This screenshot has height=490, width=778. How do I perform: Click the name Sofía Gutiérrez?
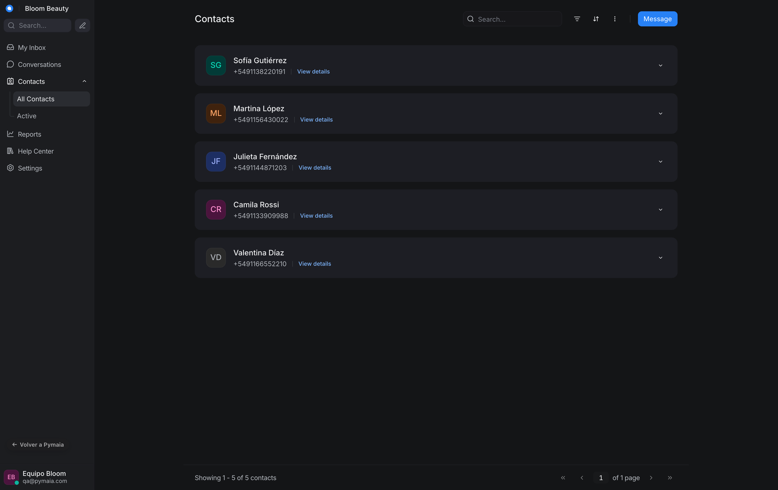click(260, 60)
